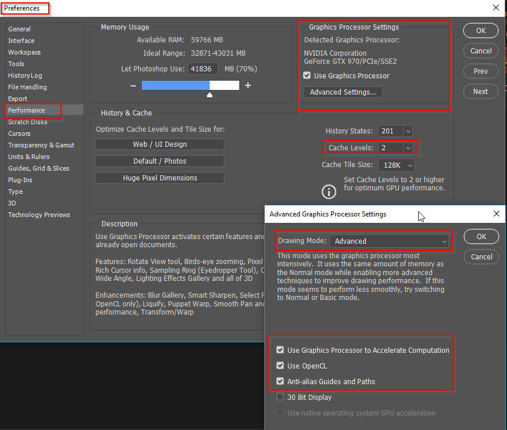Open the Cache Levels dropdown

(x=409, y=147)
